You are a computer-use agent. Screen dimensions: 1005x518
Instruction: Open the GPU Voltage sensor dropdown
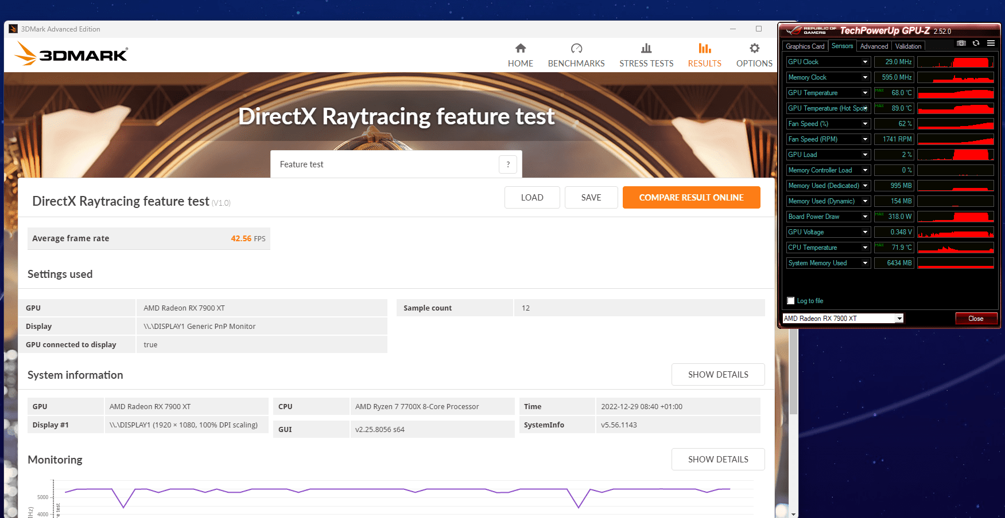pyautogui.click(x=865, y=232)
